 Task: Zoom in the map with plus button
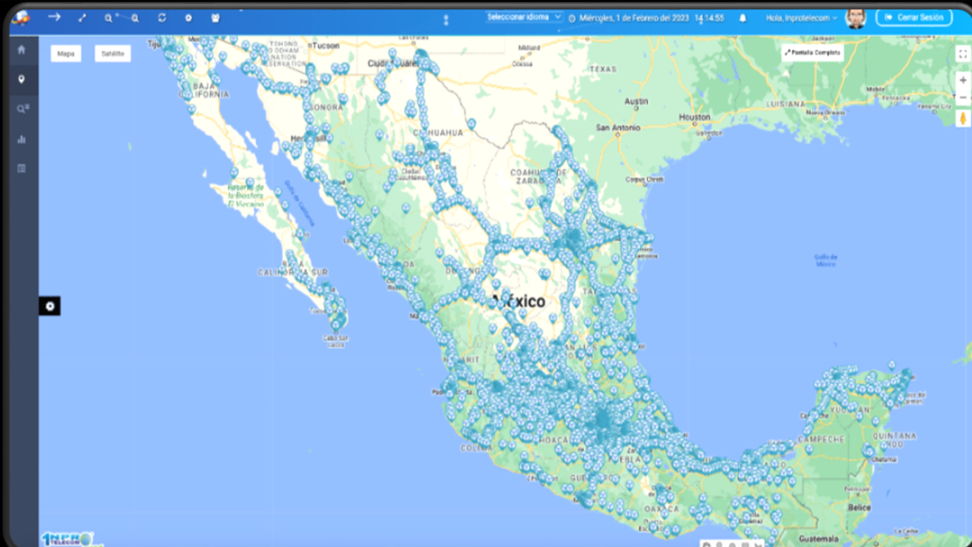[x=963, y=80]
